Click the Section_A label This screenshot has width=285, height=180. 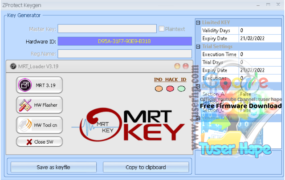(x=213, y=94)
